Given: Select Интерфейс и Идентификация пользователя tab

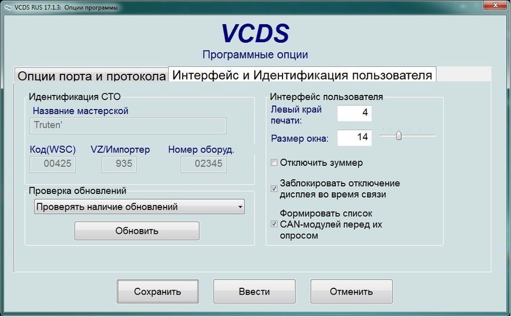Looking at the screenshot, I should pyautogui.click(x=302, y=75).
